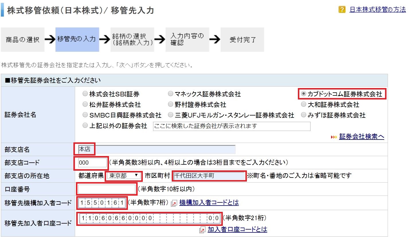Image resolution: width=410 pixels, height=237 pixels.
Task: Select マネックス証券株式会社 radio button
Action: pyautogui.click(x=171, y=94)
